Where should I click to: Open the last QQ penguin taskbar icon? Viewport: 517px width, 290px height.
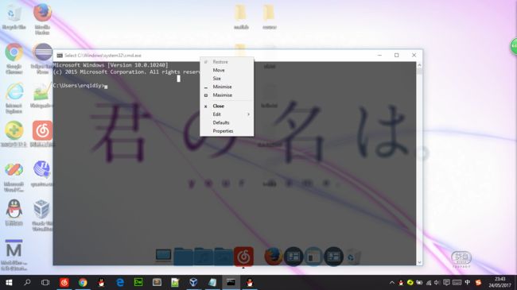[250, 282]
